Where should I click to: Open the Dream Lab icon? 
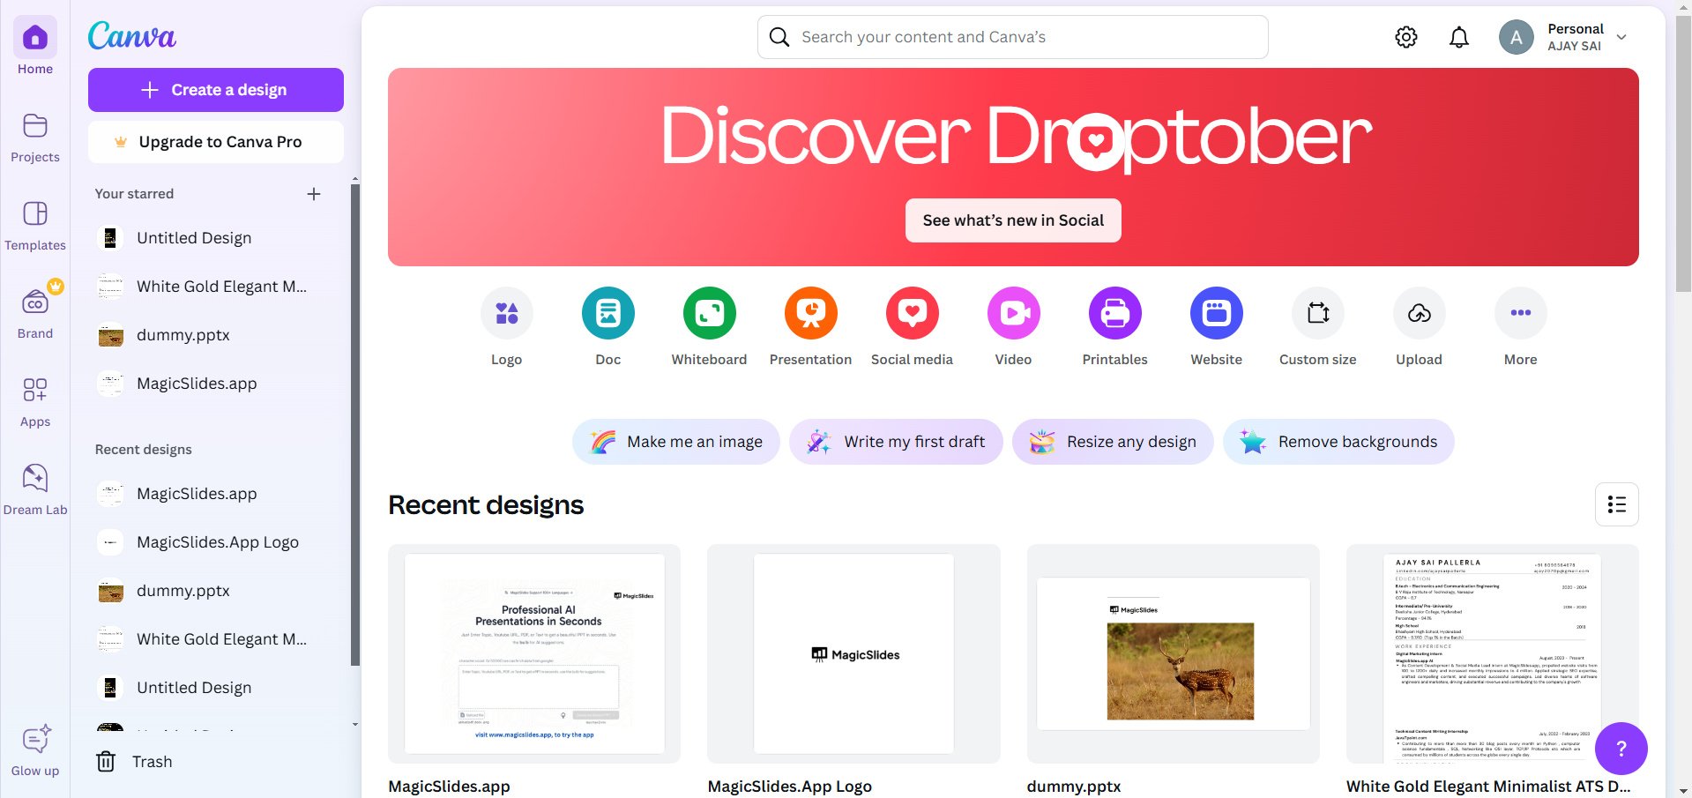35,478
